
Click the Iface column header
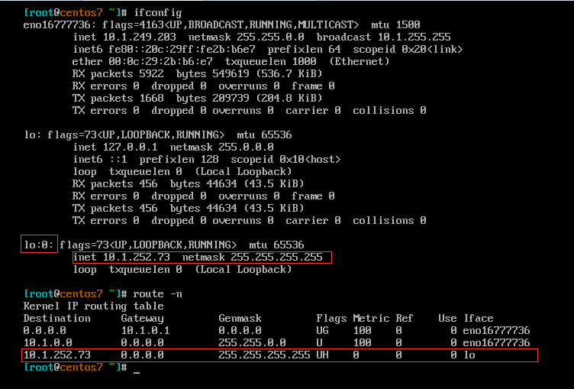[478, 318]
